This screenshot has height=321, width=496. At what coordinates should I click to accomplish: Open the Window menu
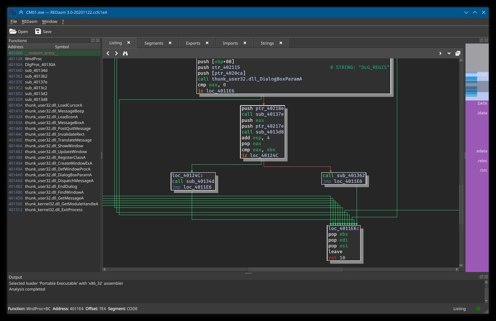(49, 21)
